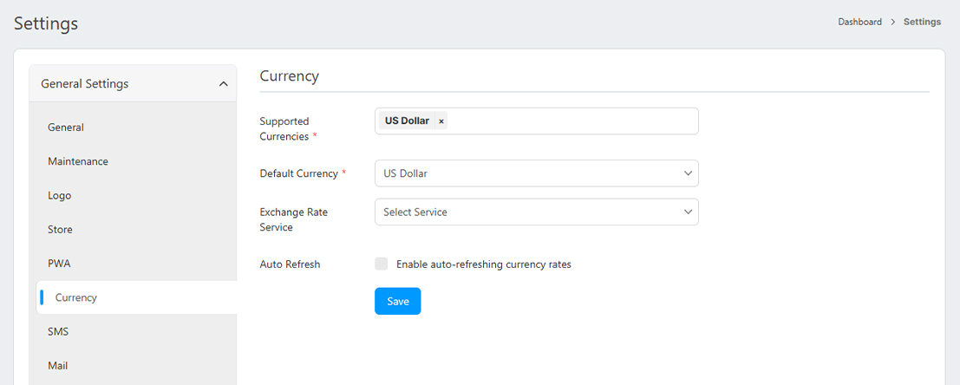Remove the US Dollar currency tag
960x385 pixels.
pyautogui.click(x=441, y=121)
